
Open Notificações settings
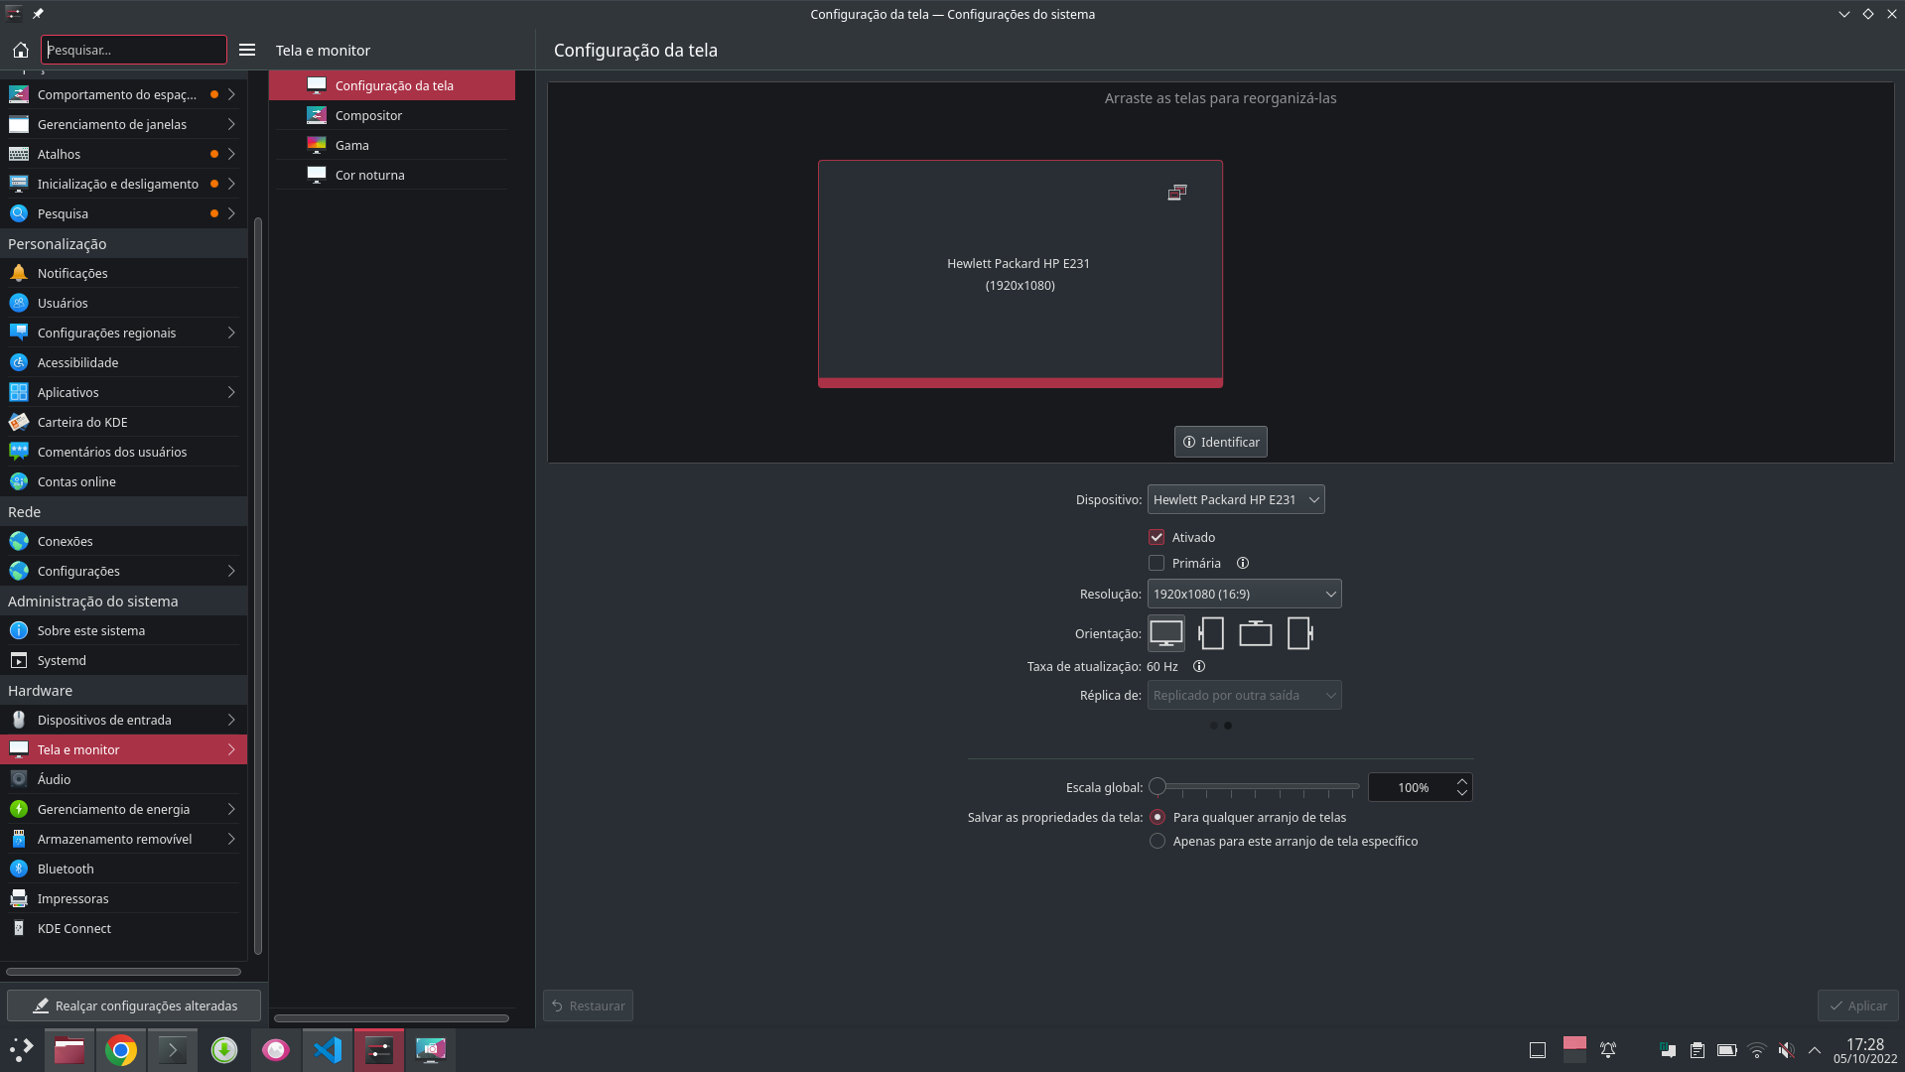[123, 273]
